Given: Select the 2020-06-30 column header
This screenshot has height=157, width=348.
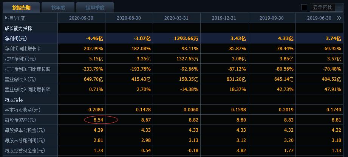Looking at the screenshot, I should tap(129, 18).
